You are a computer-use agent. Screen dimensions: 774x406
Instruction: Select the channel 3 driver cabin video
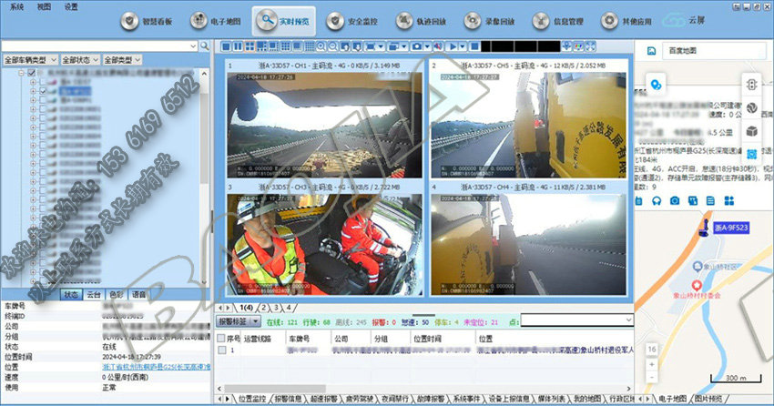click(x=324, y=240)
